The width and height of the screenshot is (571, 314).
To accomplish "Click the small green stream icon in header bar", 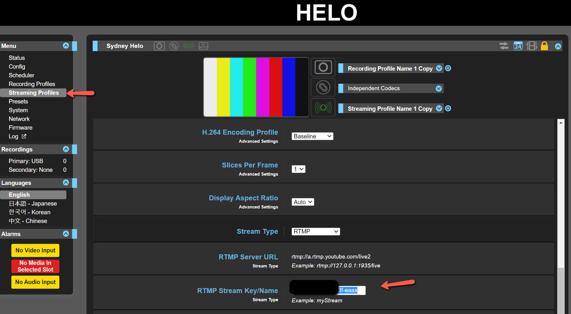I will (189, 46).
